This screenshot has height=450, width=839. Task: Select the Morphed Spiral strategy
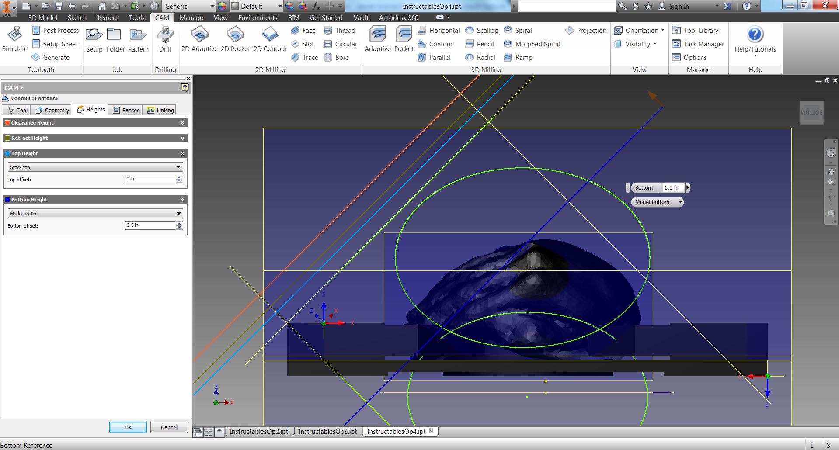point(532,44)
